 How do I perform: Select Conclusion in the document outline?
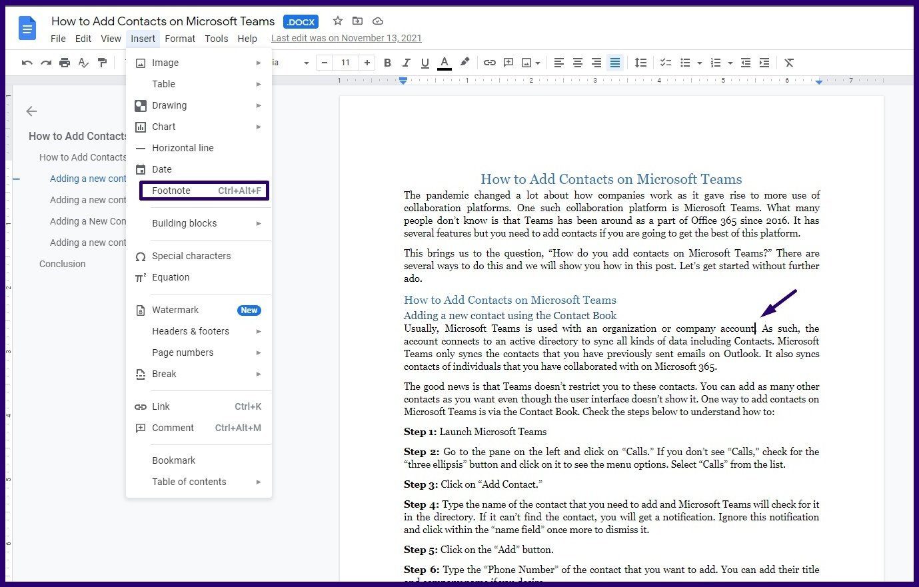point(62,263)
